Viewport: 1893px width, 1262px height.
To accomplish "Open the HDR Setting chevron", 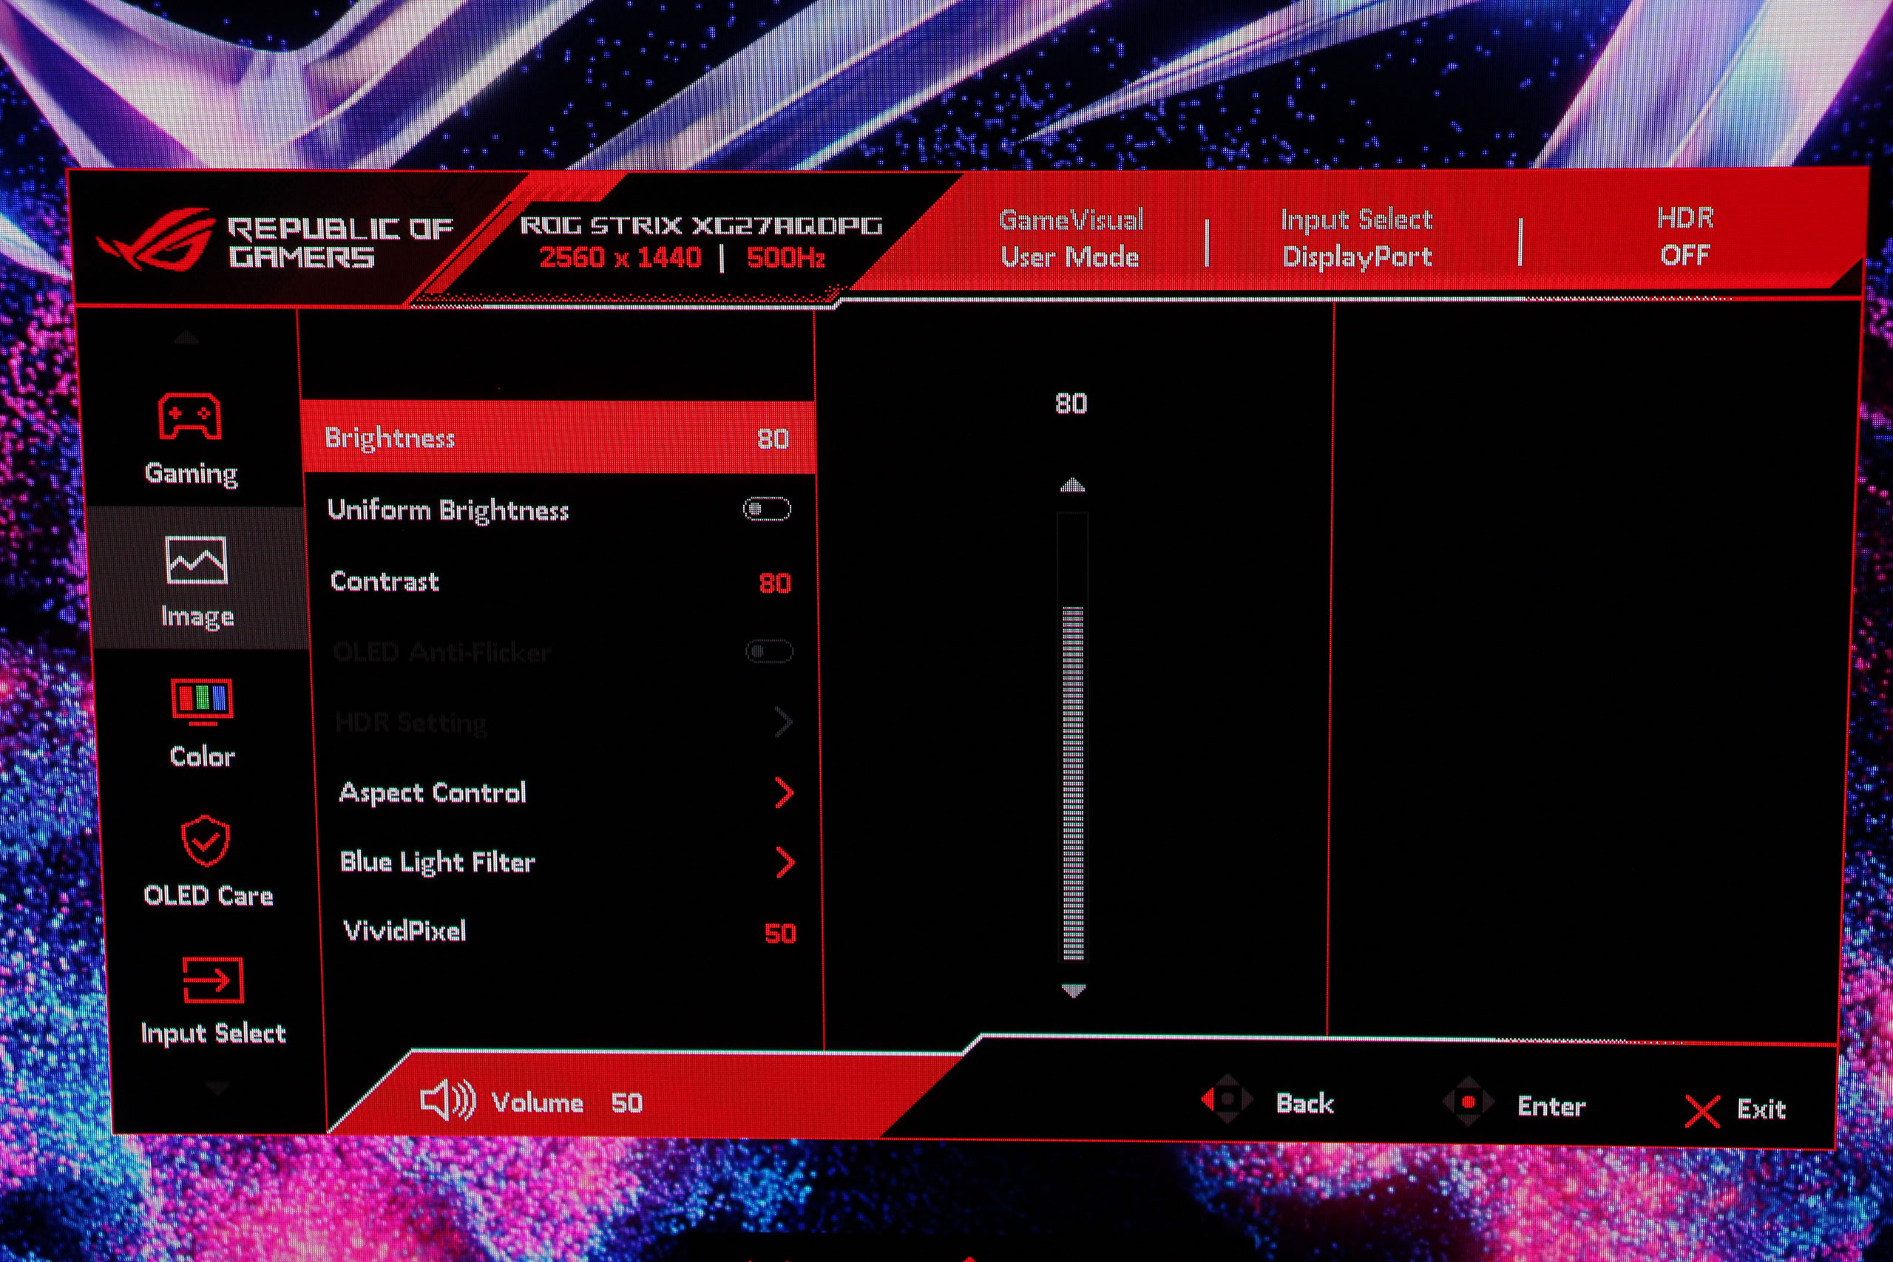I will click(x=782, y=722).
